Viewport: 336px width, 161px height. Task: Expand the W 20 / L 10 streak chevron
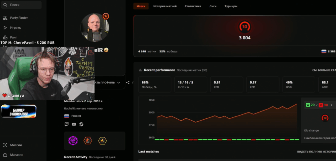pos(331,105)
